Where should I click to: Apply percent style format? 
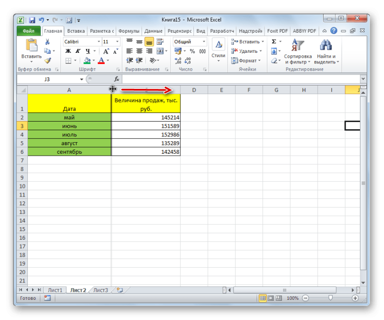pyautogui.click(x=192, y=51)
